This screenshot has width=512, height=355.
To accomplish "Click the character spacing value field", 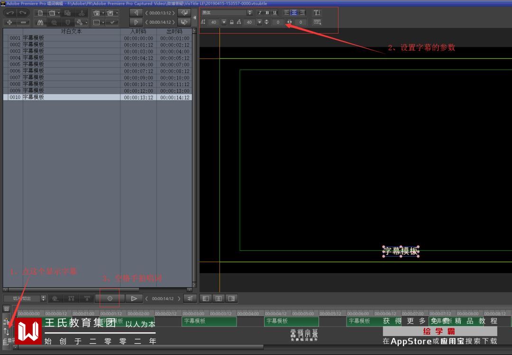I will point(301,22).
